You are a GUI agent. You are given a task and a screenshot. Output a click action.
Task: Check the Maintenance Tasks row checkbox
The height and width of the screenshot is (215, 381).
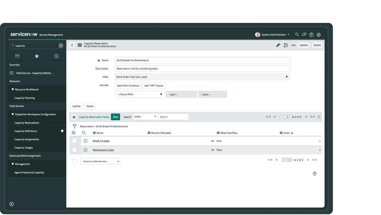pyautogui.click(x=74, y=150)
